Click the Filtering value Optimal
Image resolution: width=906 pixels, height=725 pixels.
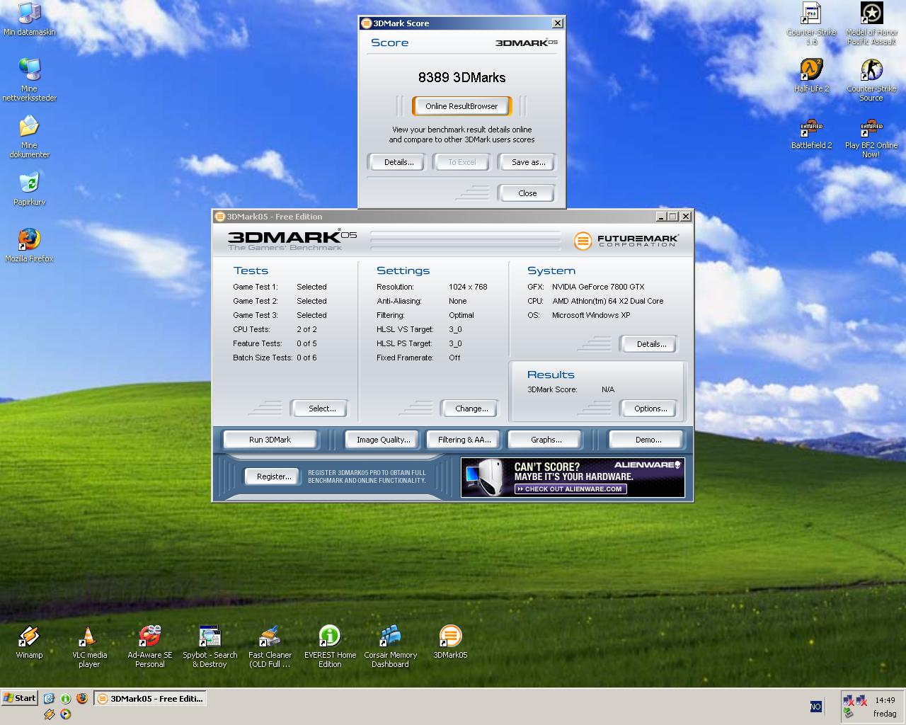pyautogui.click(x=461, y=315)
